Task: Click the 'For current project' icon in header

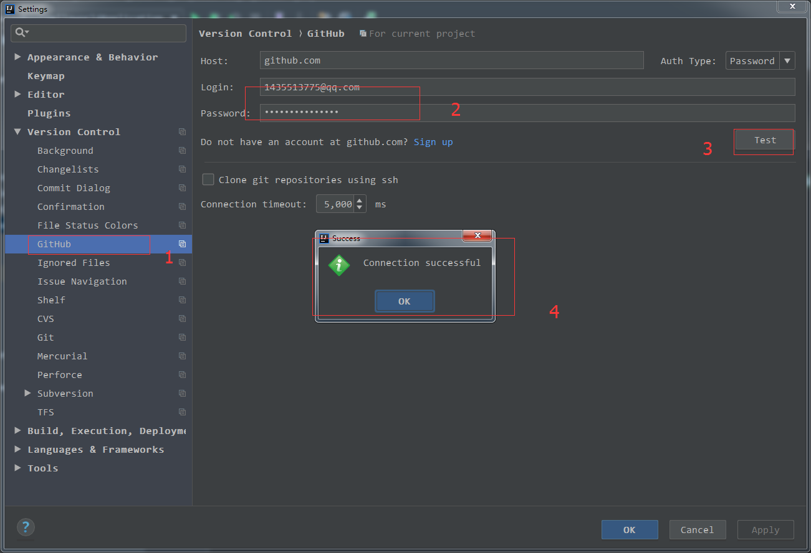Action: point(363,34)
